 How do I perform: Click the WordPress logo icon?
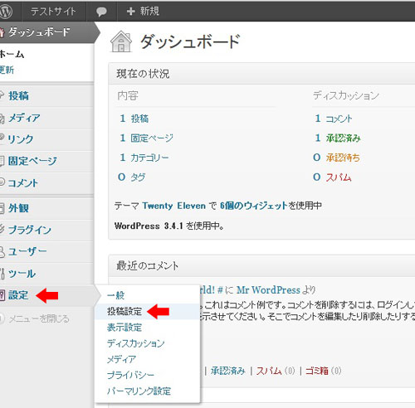[x=6, y=12]
